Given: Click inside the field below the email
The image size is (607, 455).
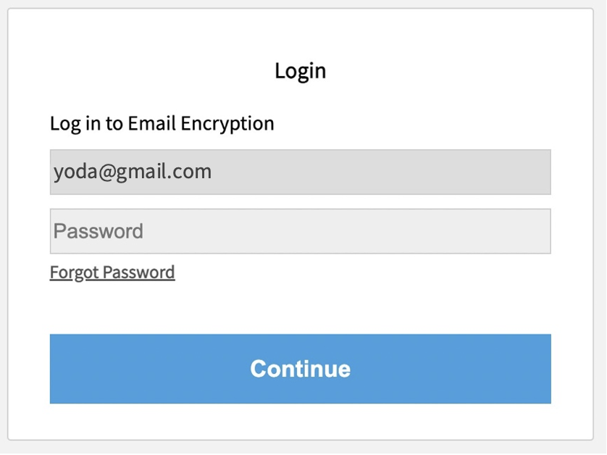Looking at the screenshot, I should 300,231.
